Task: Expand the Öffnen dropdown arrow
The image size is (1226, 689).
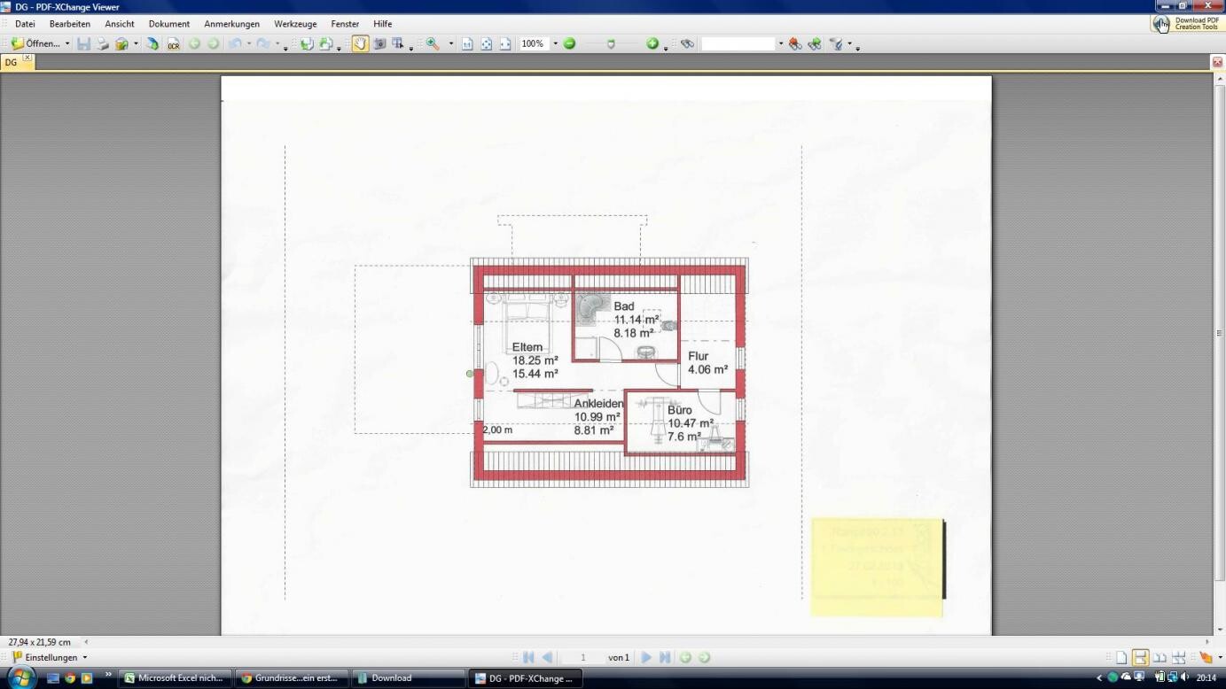Action: (67, 43)
